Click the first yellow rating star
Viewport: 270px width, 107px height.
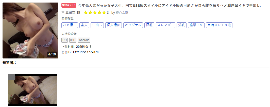point(86,12)
